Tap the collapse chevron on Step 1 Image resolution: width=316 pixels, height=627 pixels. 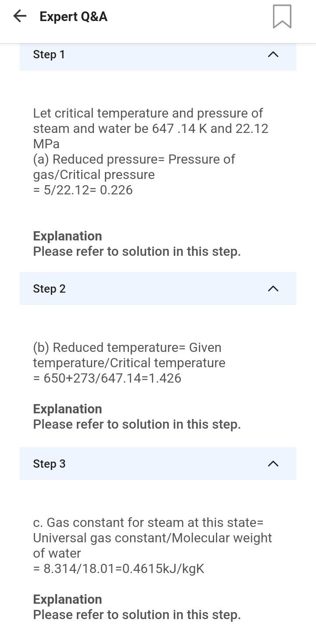(x=273, y=55)
